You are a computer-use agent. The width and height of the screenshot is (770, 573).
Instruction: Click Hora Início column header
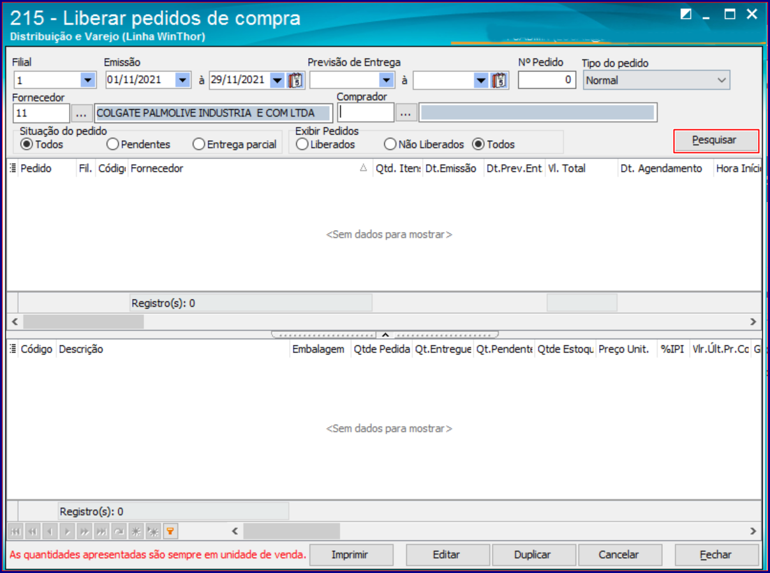click(737, 168)
